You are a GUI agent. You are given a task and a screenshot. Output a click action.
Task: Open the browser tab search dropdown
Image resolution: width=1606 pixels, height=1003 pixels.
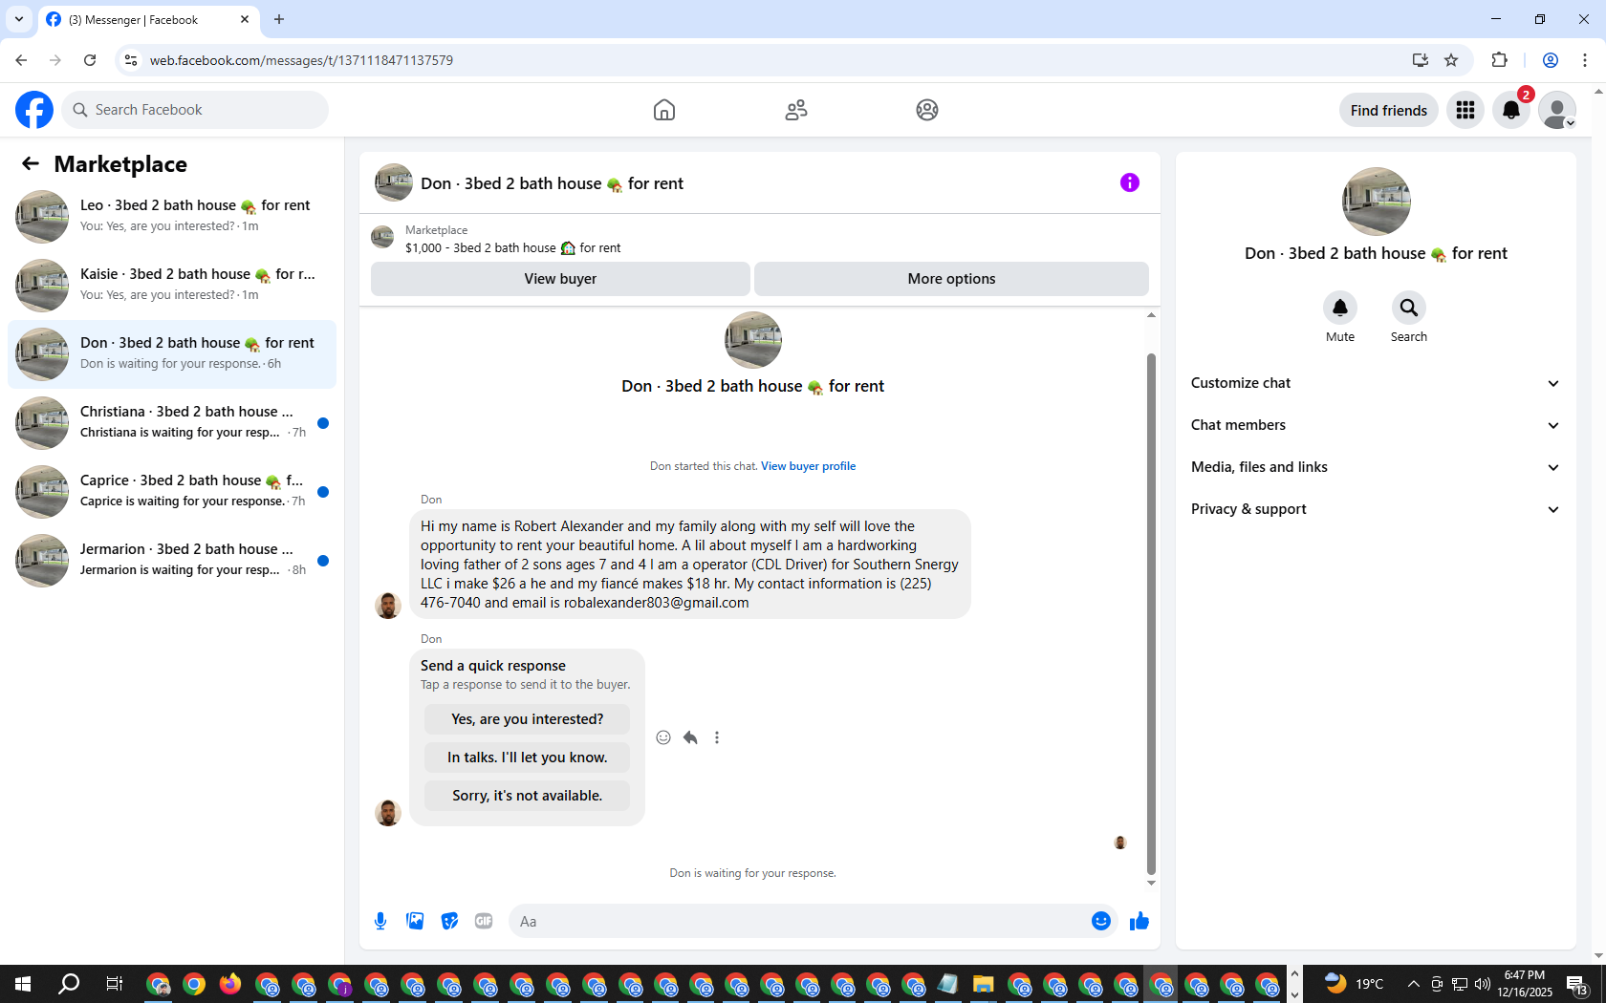19,19
